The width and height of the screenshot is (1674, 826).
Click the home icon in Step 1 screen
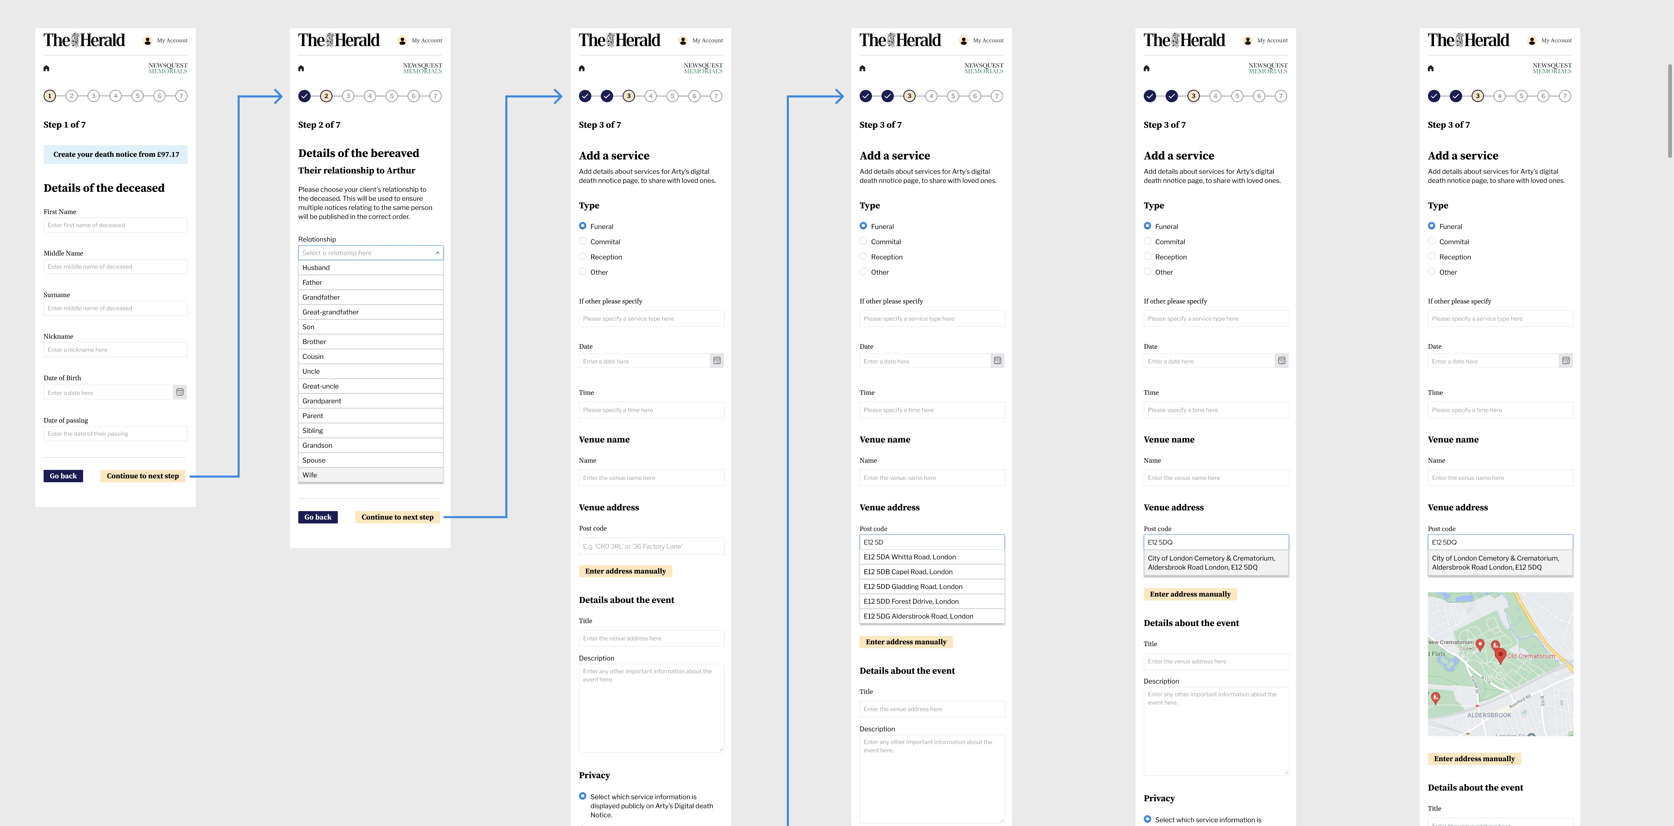[x=46, y=68]
